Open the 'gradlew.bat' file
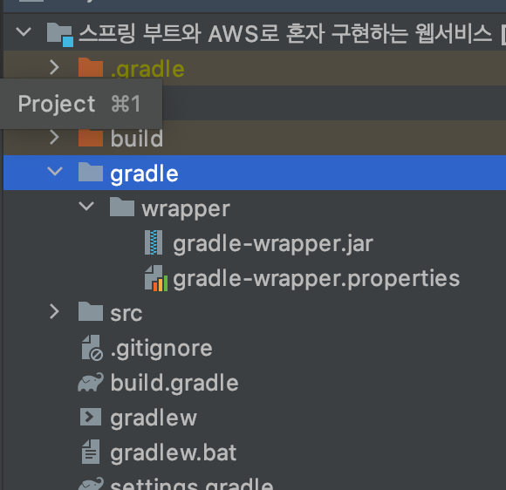The width and height of the screenshot is (506, 490). (174, 453)
